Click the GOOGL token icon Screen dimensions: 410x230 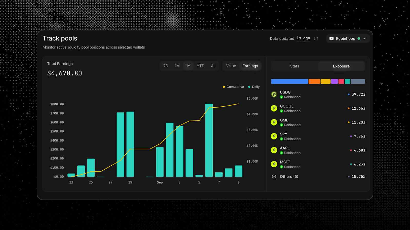[274, 108]
